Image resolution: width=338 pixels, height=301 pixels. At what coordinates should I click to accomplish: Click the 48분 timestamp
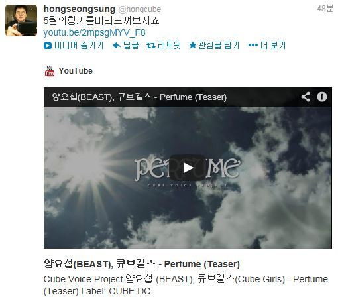point(325,9)
